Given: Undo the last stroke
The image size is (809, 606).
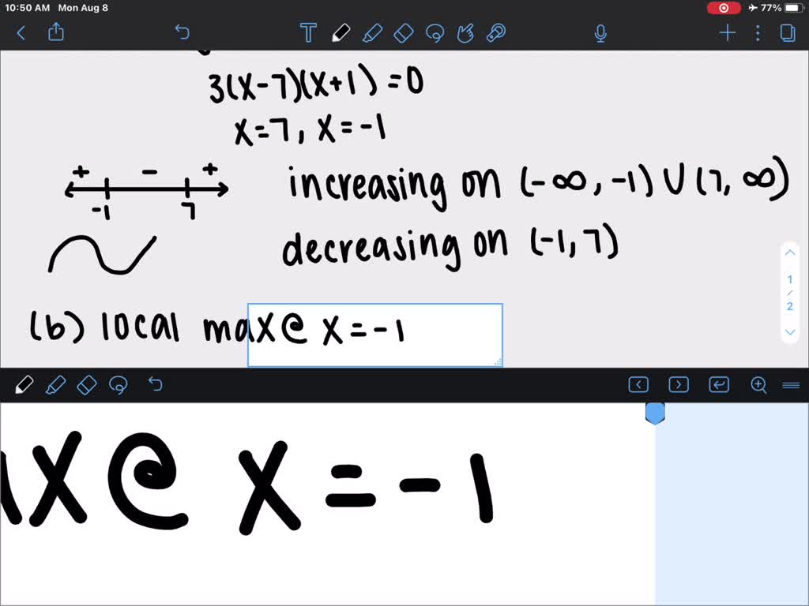Looking at the screenshot, I should [x=182, y=32].
